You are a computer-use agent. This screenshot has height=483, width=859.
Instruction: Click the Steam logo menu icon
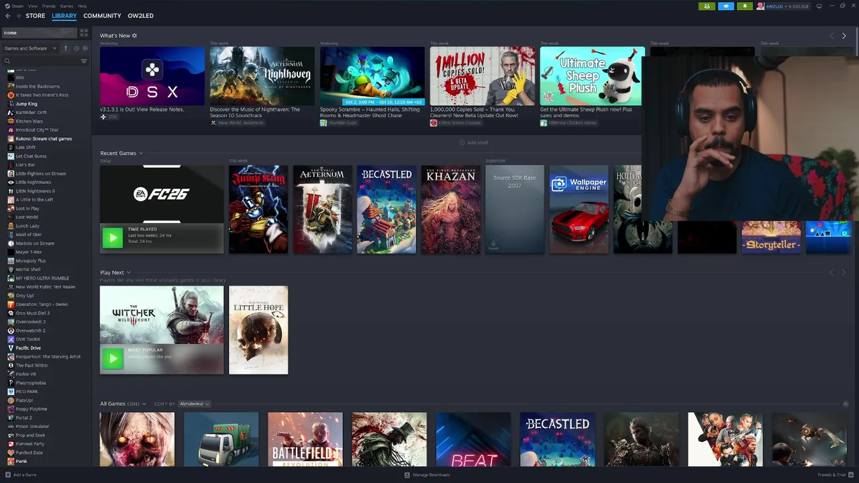(x=6, y=5)
